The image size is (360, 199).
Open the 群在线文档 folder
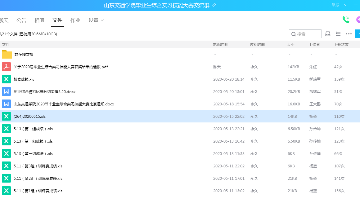pos(24,55)
